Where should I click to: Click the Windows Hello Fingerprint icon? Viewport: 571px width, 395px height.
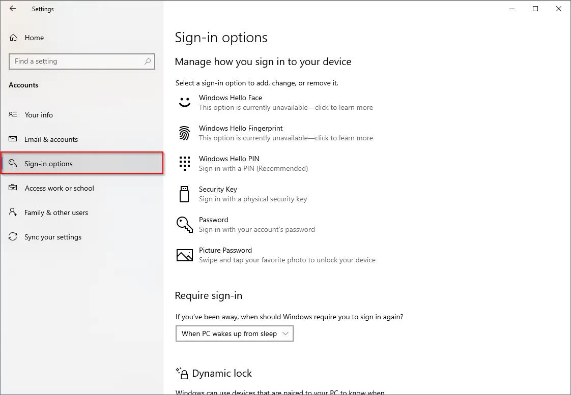click(x=185, y=133)
